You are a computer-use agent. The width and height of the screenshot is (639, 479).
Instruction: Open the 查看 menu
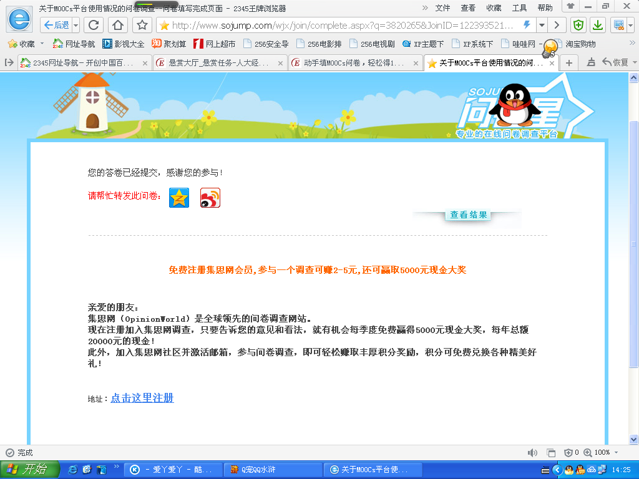468,7
